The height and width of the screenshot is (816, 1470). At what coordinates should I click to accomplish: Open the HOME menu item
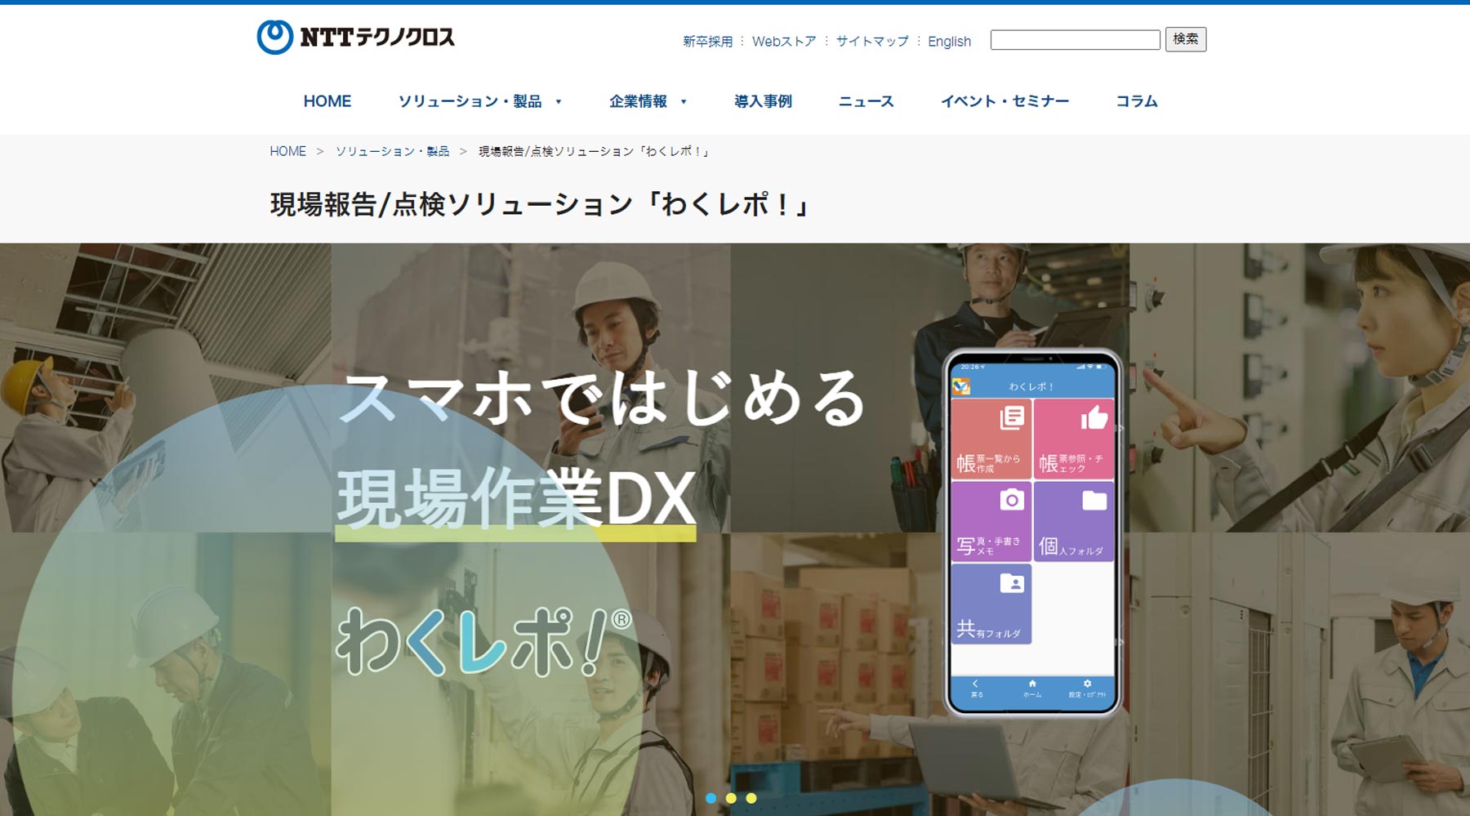[x=327, y=101]
